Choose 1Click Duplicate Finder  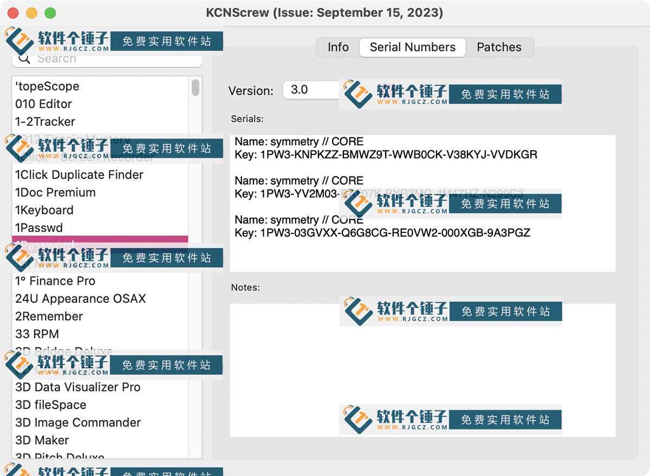click(x=100, y=174)
